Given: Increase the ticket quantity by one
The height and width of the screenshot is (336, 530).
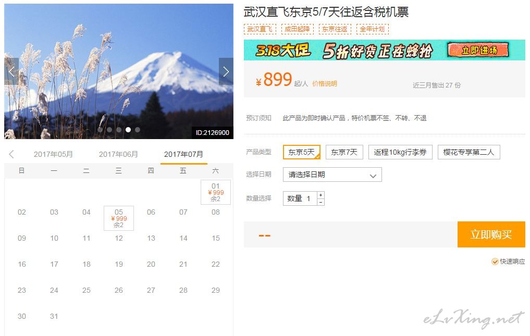Looking at the screenshot, I should tap(321, 195).
